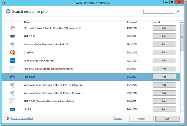Select the 'phpBB' name text
This screenshot has width=187, height=126.
coord(27,110)
